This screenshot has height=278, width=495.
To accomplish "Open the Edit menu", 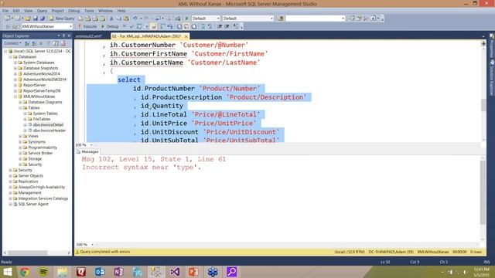I will coord(16,11).
